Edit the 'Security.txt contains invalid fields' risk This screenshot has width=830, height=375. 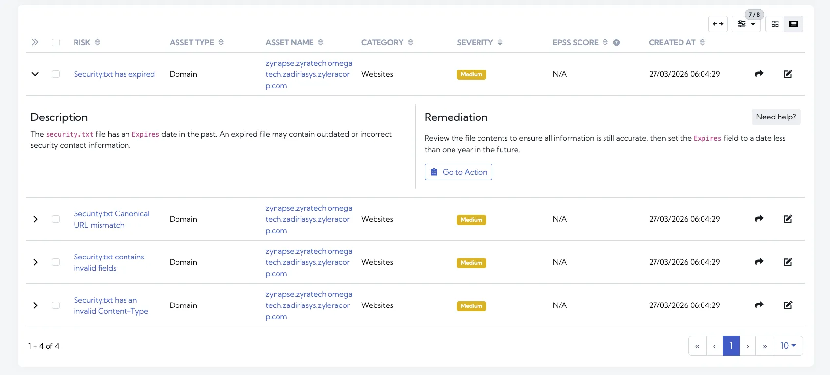[788, 262]
